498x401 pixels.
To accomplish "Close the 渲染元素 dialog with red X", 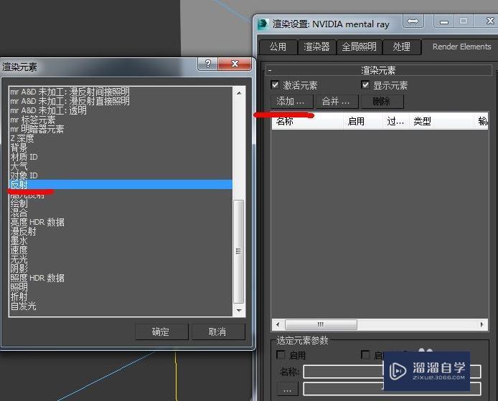I will point(235,64).
